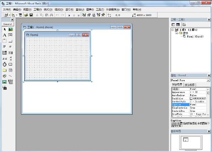The width and height of the screenshot is (212, 152).
Task: Open the 运行(R) menu
Action: coord(69,10)
